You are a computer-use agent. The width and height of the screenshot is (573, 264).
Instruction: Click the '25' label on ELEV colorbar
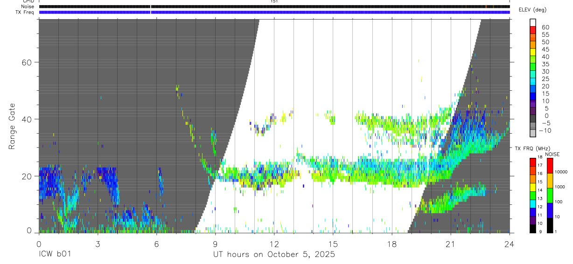(545, 79)
